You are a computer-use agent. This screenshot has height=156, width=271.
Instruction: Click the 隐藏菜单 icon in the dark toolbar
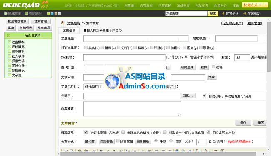(6, 13)
